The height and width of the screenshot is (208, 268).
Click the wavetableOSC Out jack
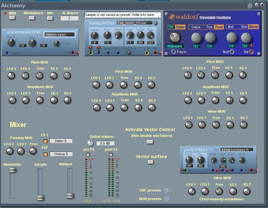pyautogui.click(x=73, y=53)
